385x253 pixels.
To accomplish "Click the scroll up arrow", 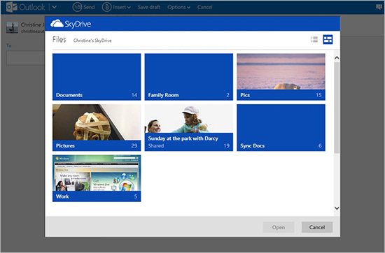I will 337,58.
